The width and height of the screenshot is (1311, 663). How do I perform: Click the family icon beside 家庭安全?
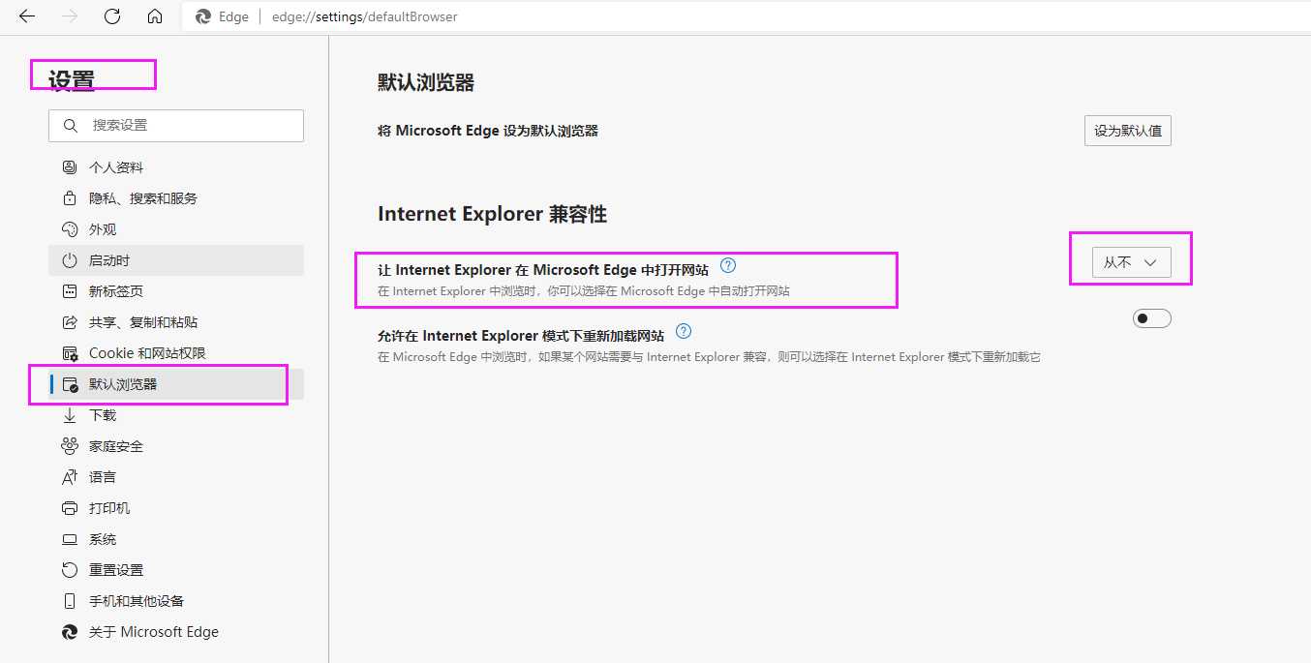point(70,446)
